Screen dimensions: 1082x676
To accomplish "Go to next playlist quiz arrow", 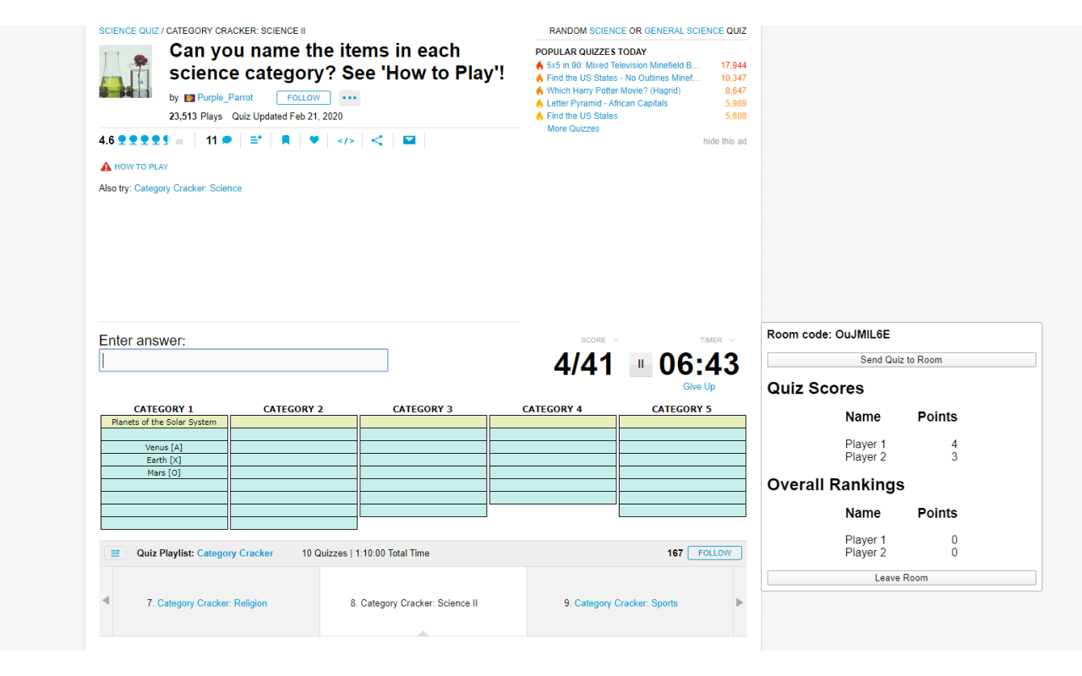I will tap(740, 602).
